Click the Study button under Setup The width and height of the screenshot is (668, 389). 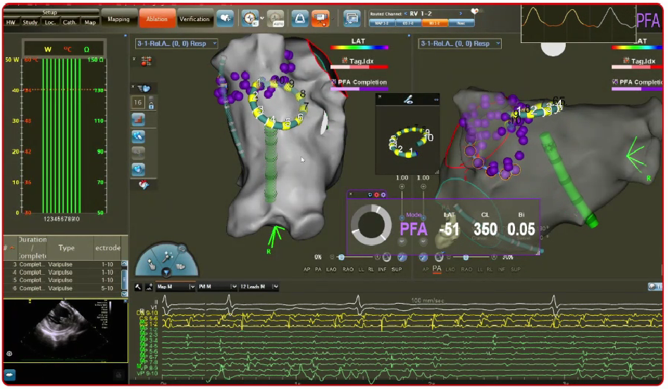click(30, 22)
